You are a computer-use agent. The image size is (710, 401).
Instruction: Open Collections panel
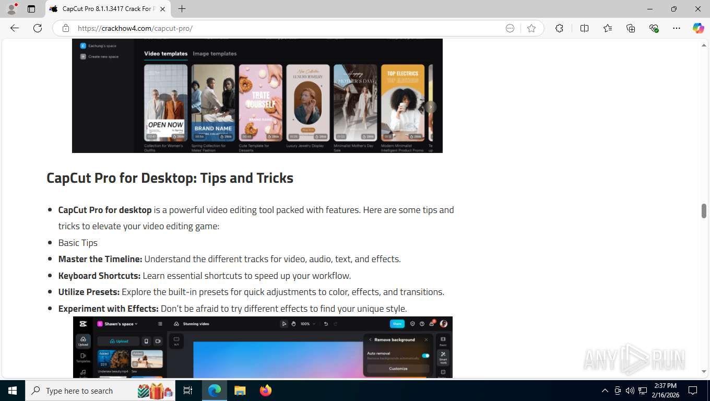coord(631,28)
